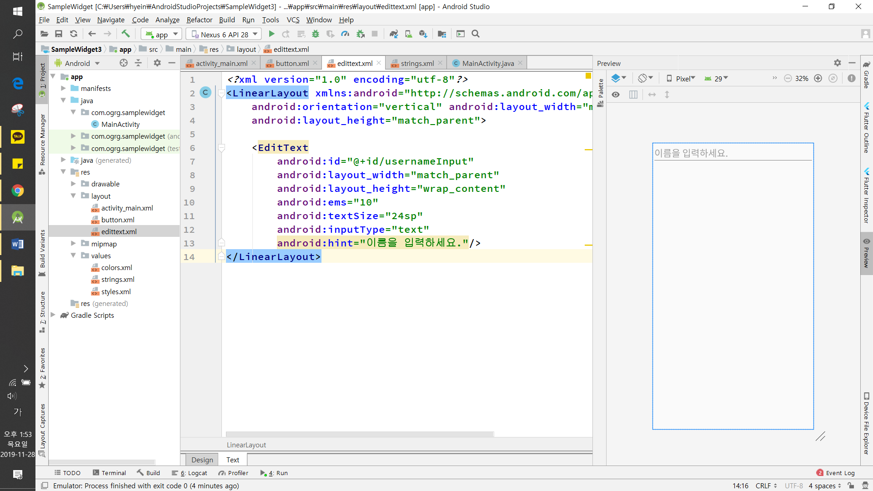Toggle the preview view options eye icon
This screenshot has height=491, width=873.
pyautogui.click(x=616, y=95)
